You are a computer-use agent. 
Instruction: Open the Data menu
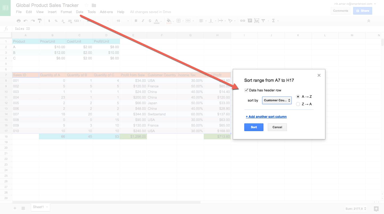79,12
